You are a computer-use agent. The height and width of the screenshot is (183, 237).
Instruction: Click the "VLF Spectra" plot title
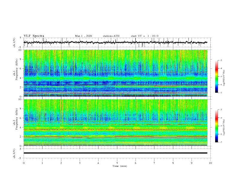coord(34,36)
